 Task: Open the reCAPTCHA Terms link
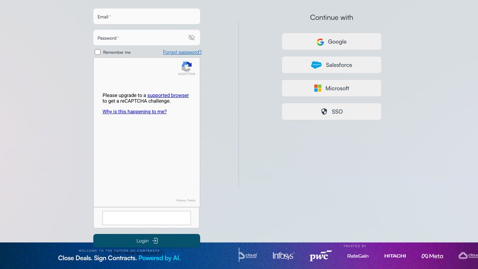191,200
